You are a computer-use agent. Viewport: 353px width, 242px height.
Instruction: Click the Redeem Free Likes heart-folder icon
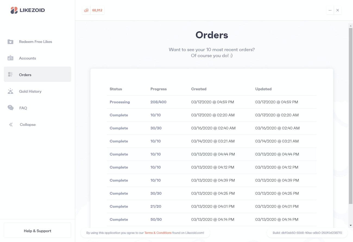pos(10,42)
